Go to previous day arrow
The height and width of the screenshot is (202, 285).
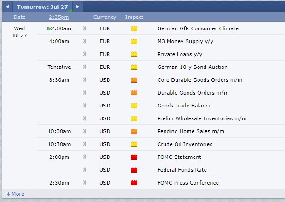click(7, 7)
